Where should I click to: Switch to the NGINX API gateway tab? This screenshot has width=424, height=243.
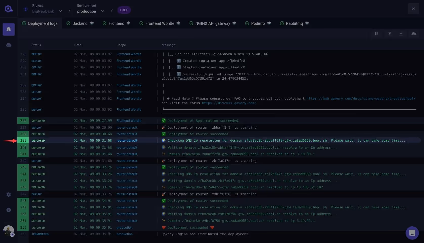click(x=213, y=23)
